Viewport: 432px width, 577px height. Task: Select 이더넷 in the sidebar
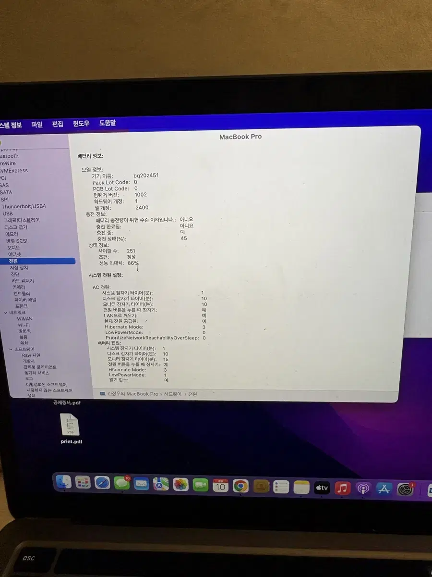pos(14,254)
